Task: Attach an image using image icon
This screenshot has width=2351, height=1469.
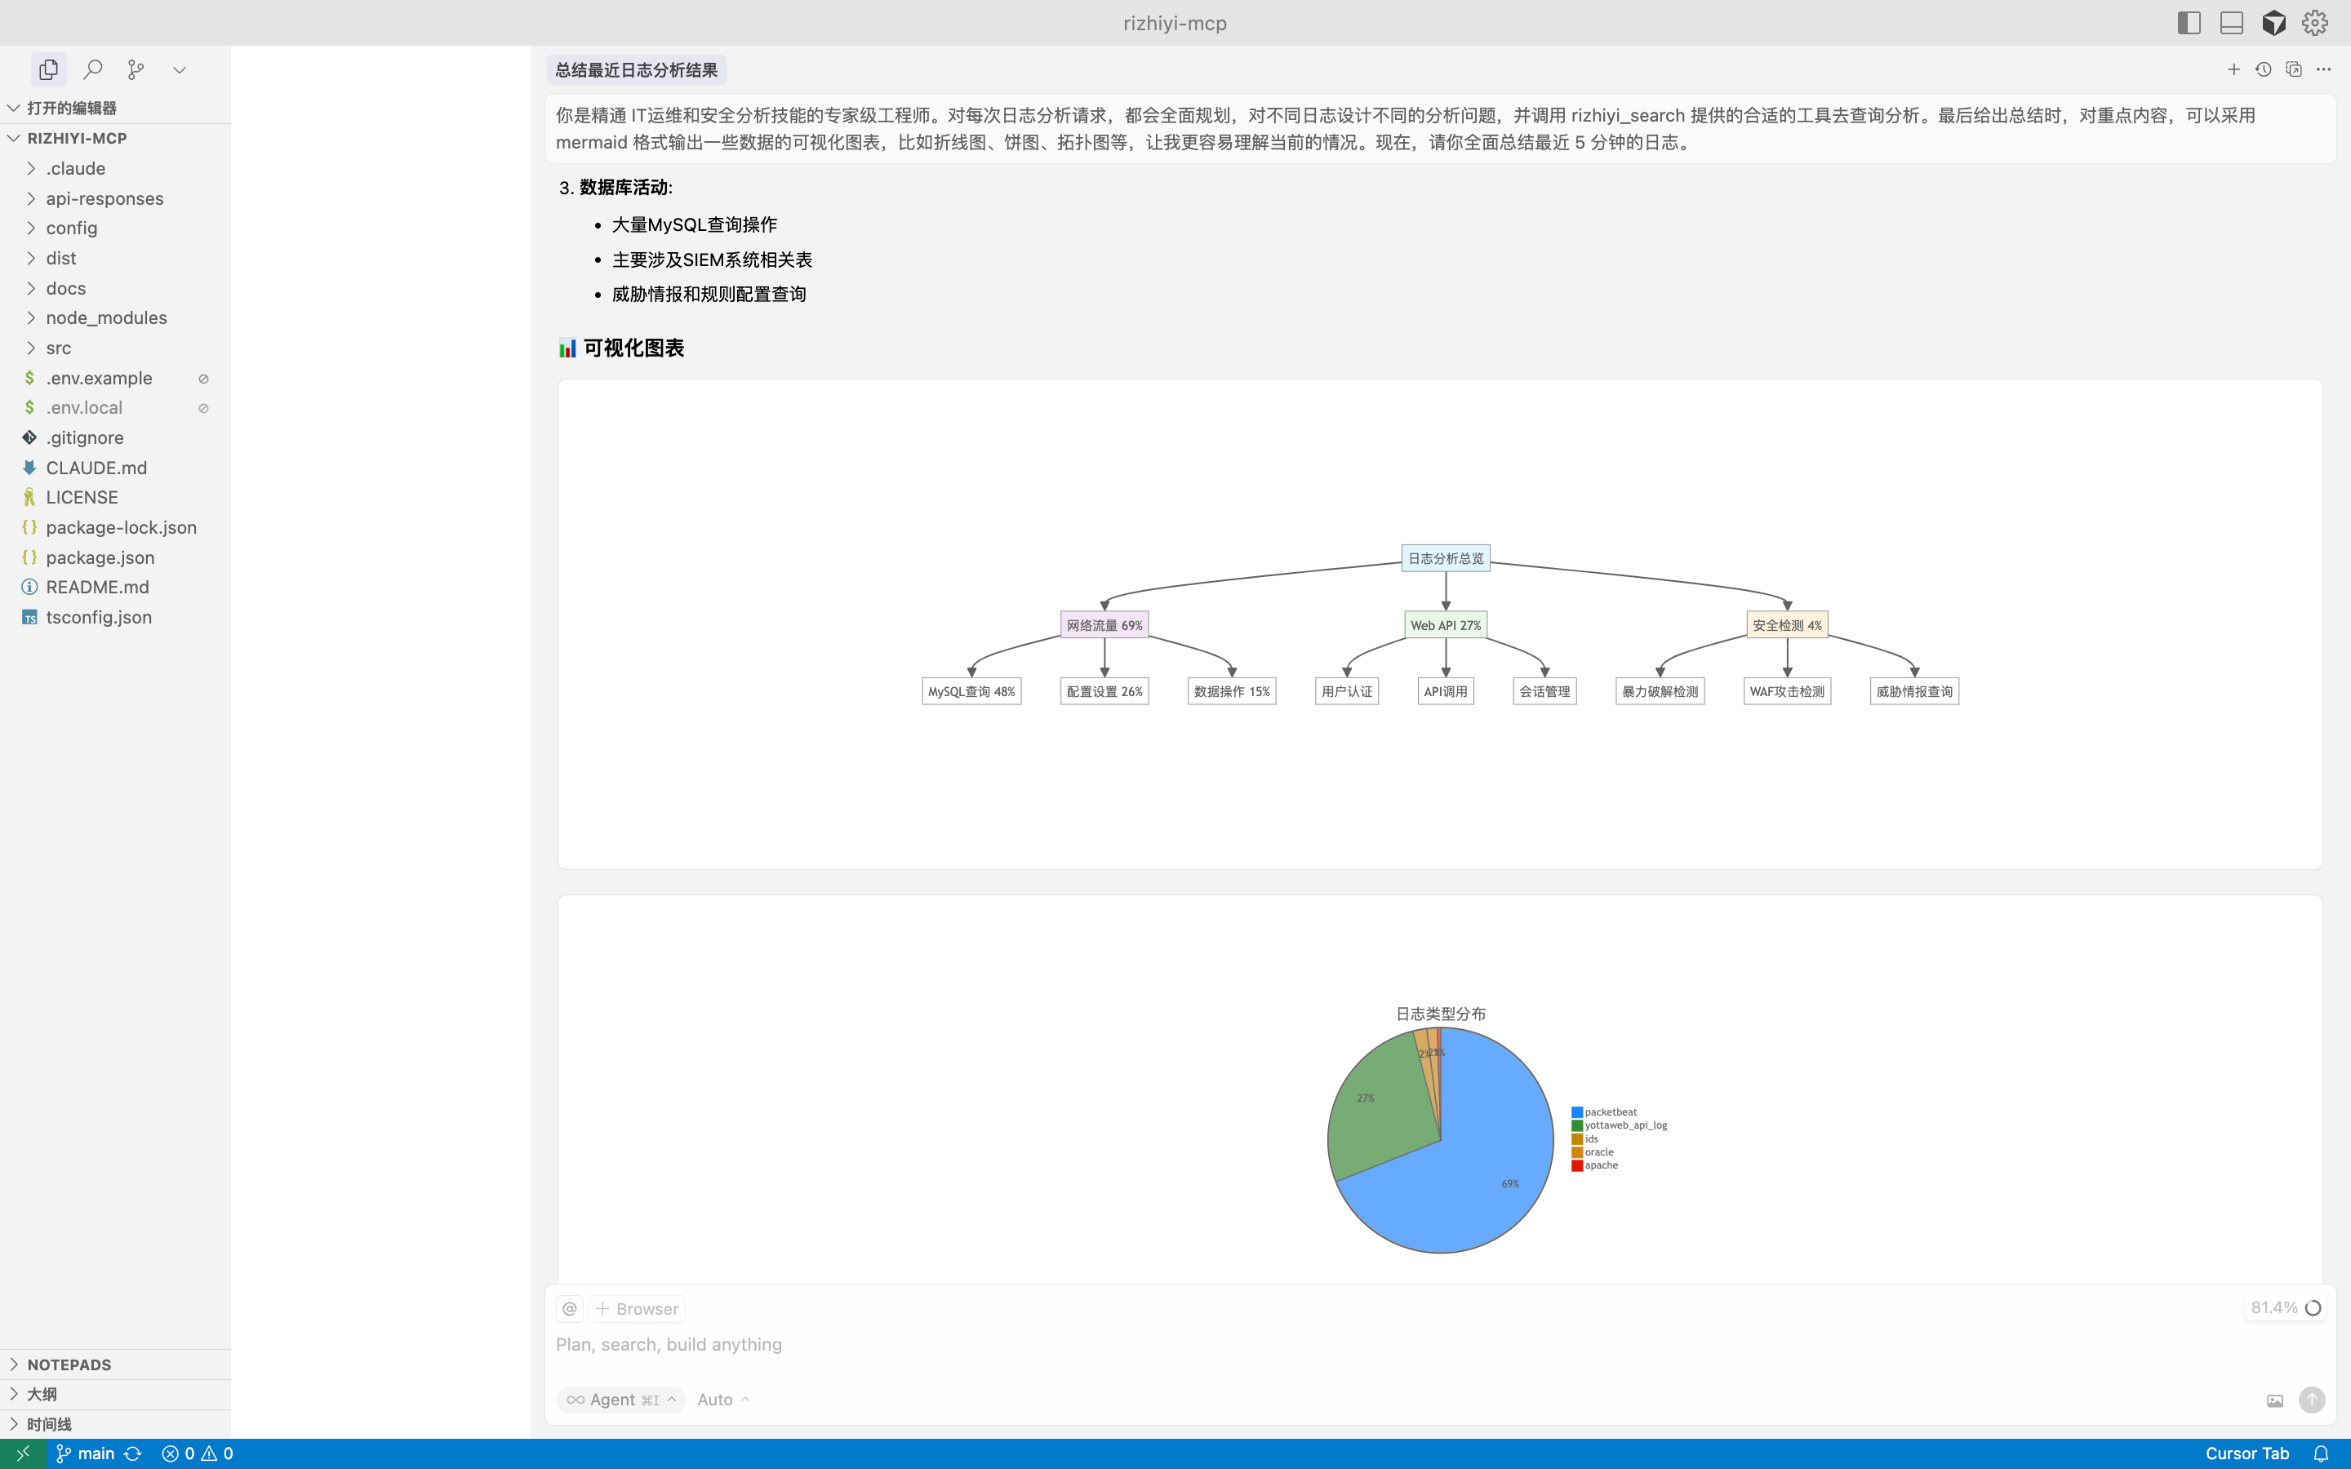Action: tap(2275, 1400)
